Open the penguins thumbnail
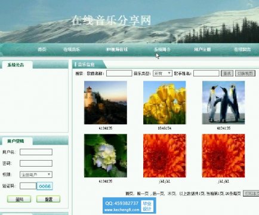Image resolution: width=259 pixels, height=215 pixels. point(223,103)
